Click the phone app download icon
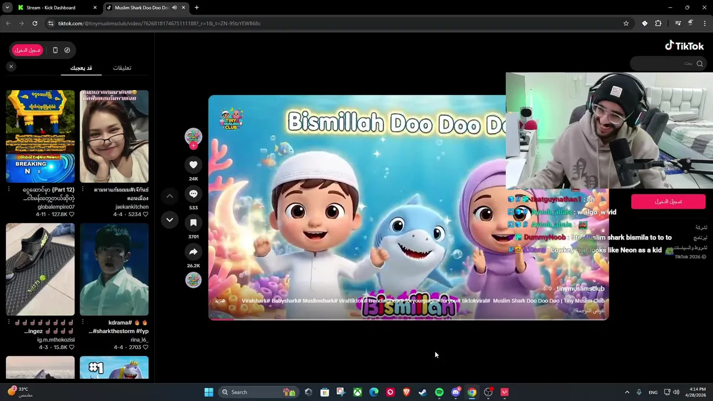Image resolution: width=713 pixels, height=401 pixels. pos(55,50)
